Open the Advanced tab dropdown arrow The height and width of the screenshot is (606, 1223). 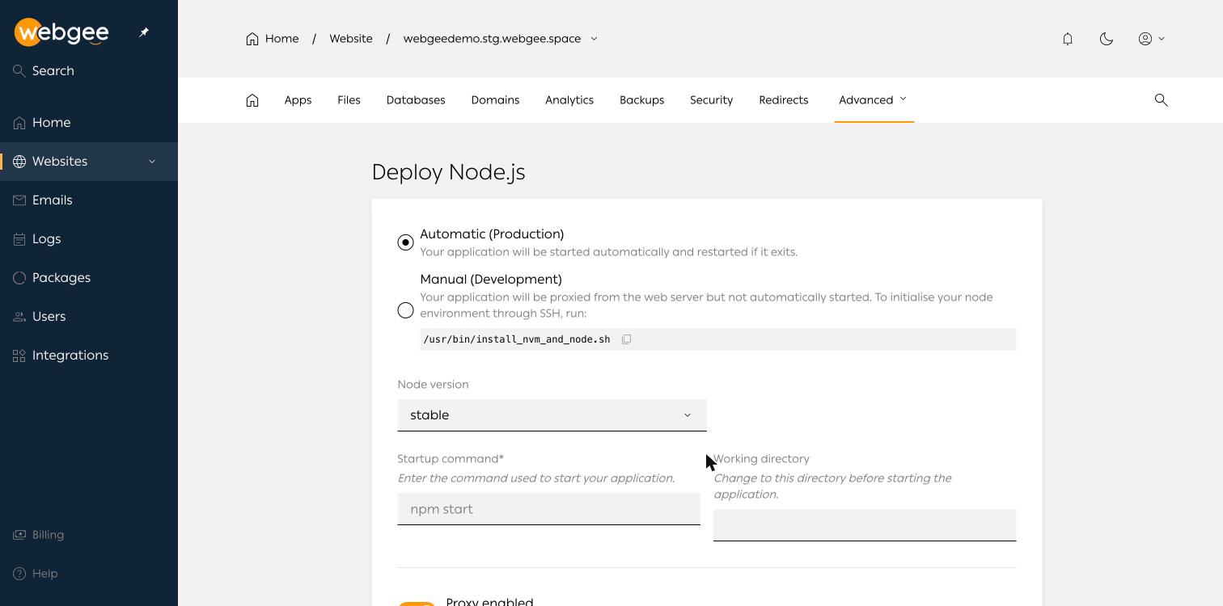coord(903,99)
